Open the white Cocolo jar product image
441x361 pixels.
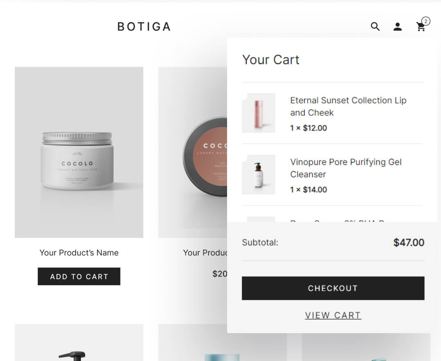(79, 152)
